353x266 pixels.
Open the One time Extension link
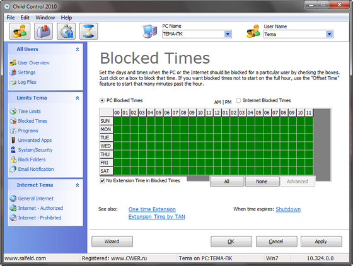tap(152, 209)
